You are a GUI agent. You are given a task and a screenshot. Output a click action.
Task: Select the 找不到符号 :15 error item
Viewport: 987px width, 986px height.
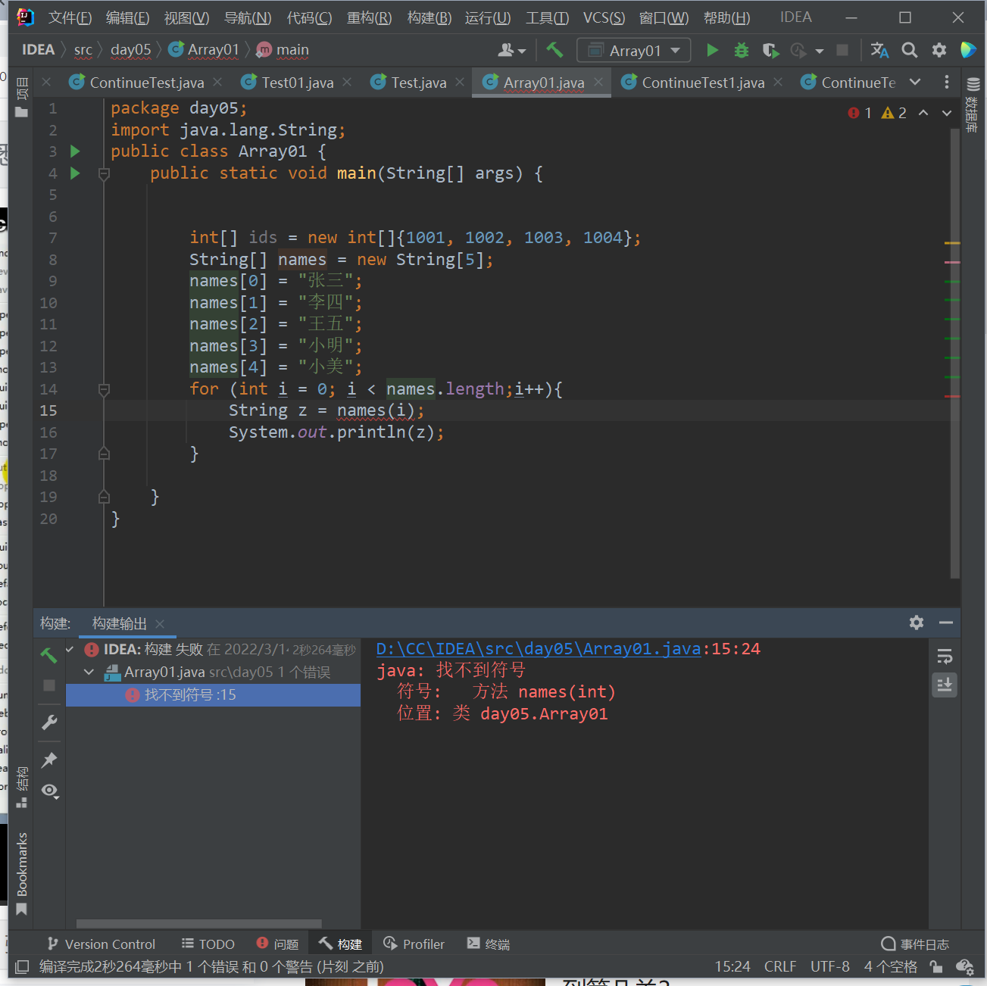[190, 694]
